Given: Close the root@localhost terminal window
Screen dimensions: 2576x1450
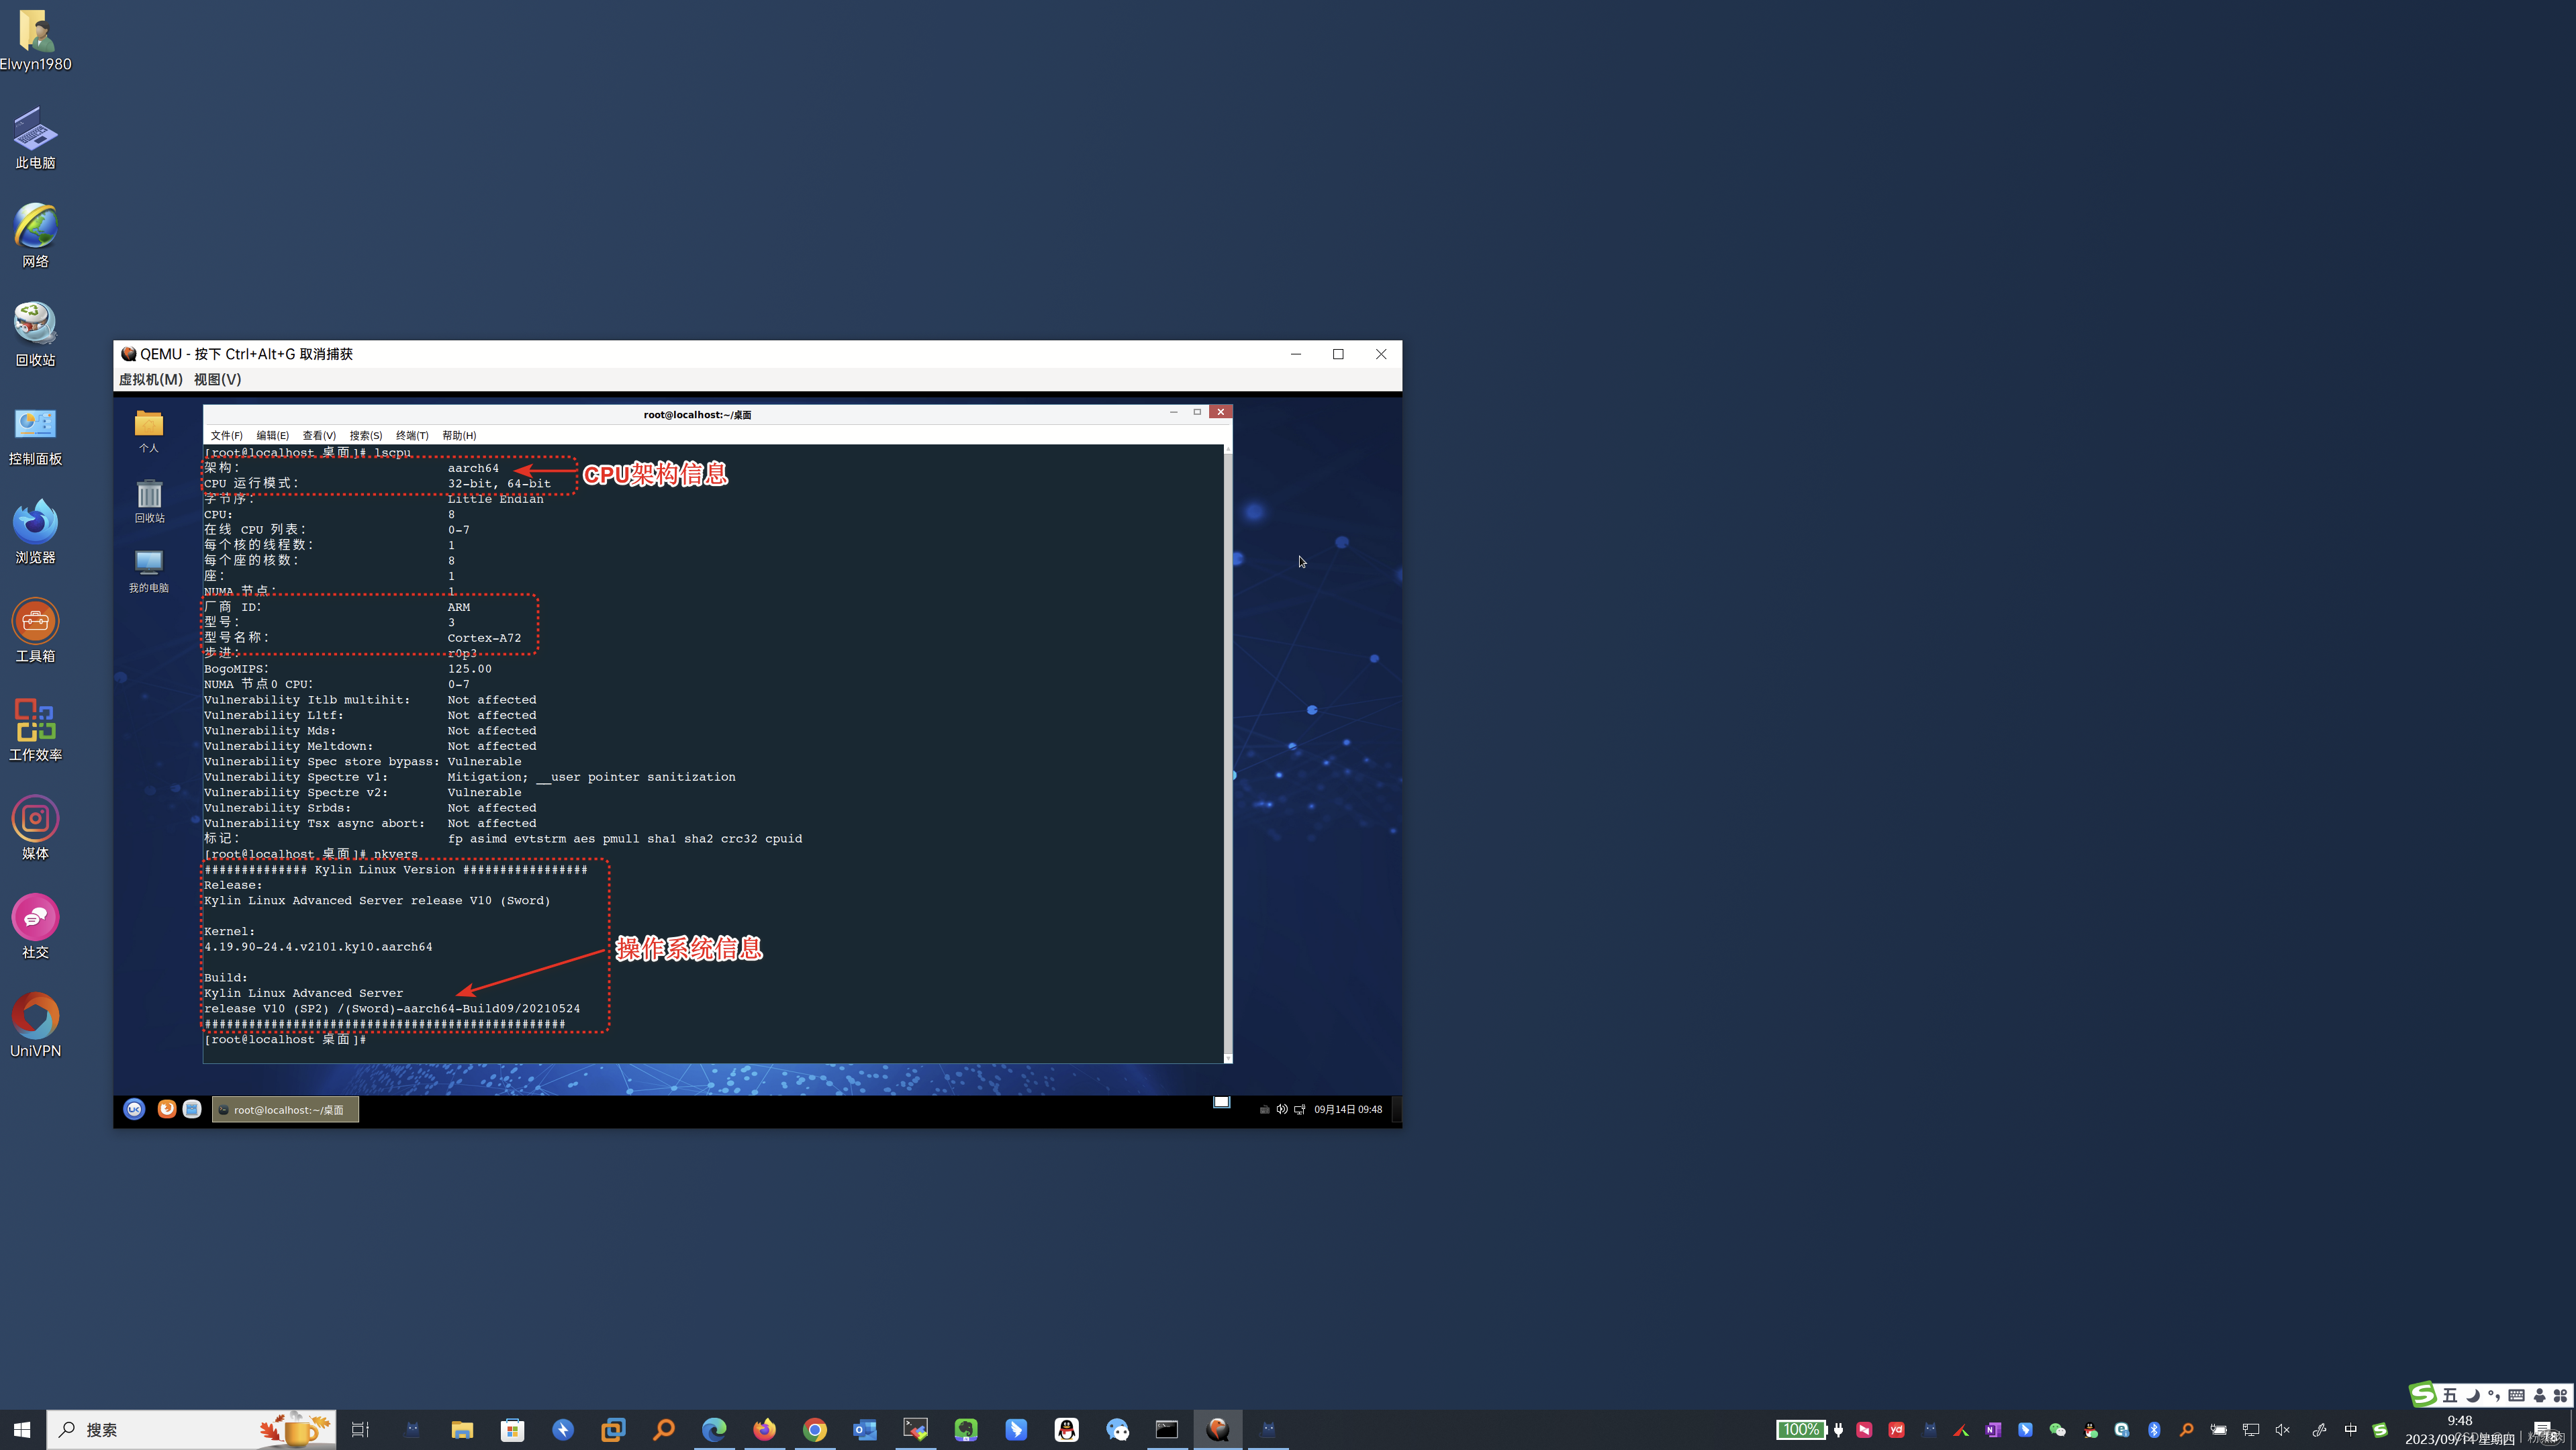Looking at the screenshot, I should (x=1220, y=412).
